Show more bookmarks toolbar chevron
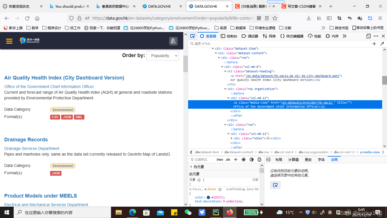This screenshot has height=218, width=387. (323, 28)
